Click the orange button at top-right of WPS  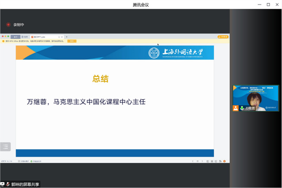(x=223, y=37)
